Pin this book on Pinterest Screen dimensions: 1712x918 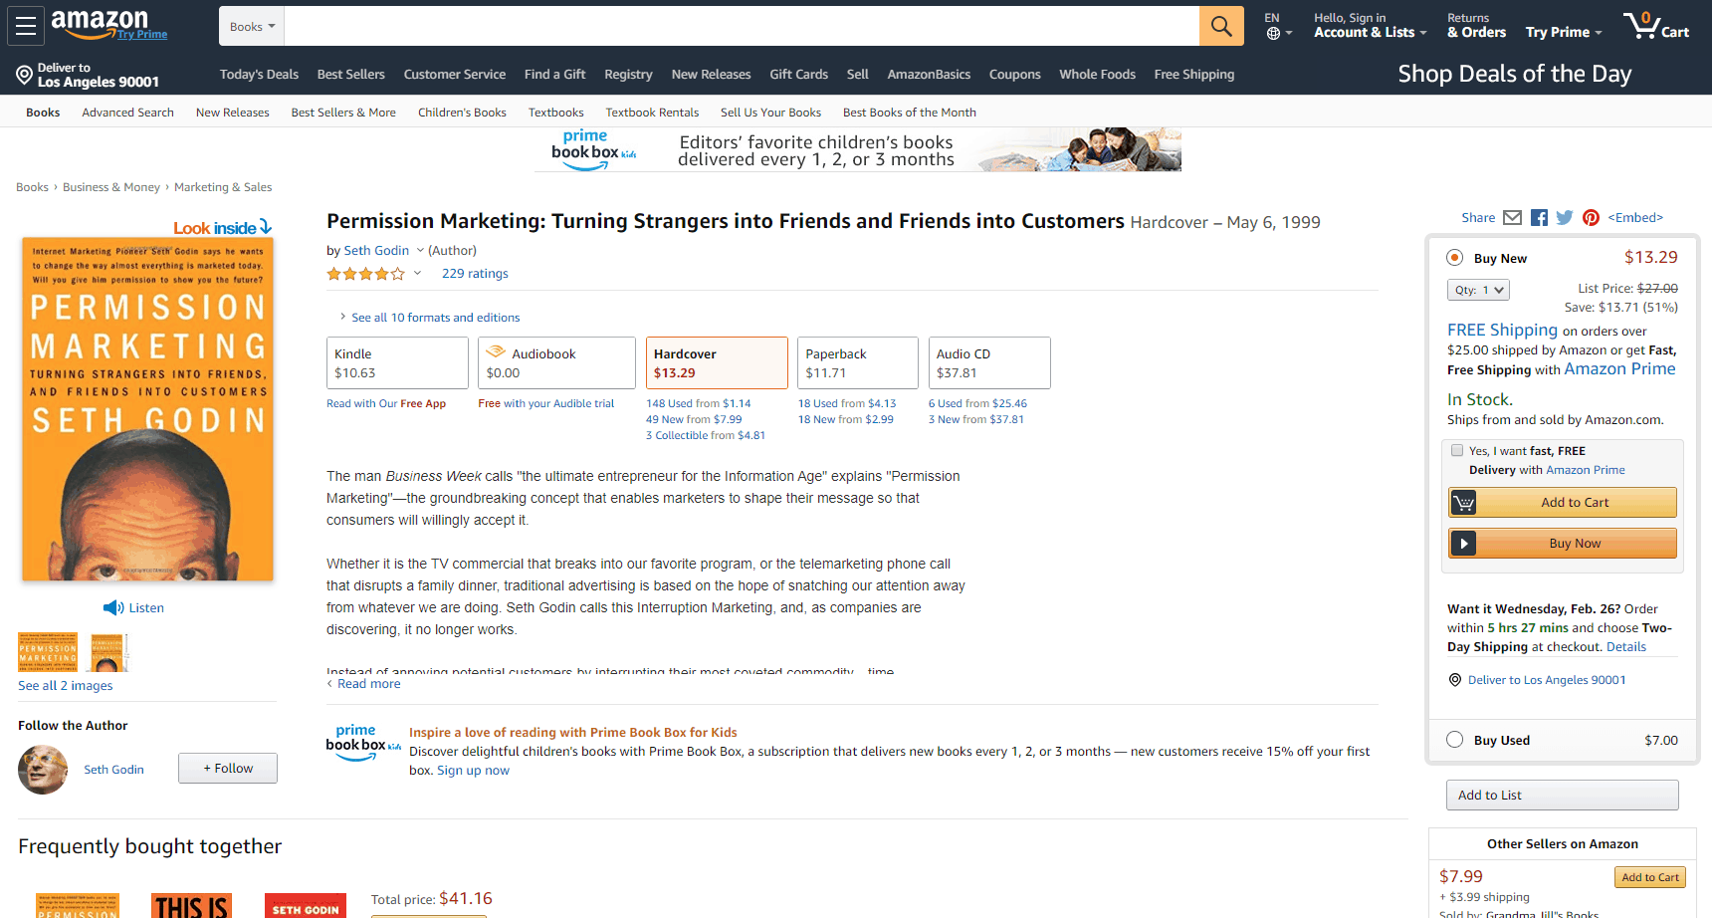coord(1591,218)
